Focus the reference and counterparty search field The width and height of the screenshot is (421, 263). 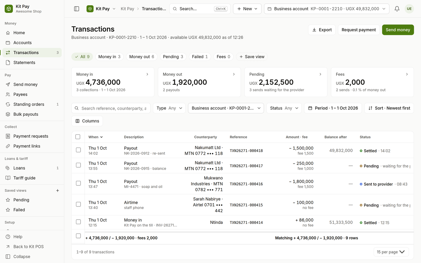pyautogui.click(x=111, y=108)
